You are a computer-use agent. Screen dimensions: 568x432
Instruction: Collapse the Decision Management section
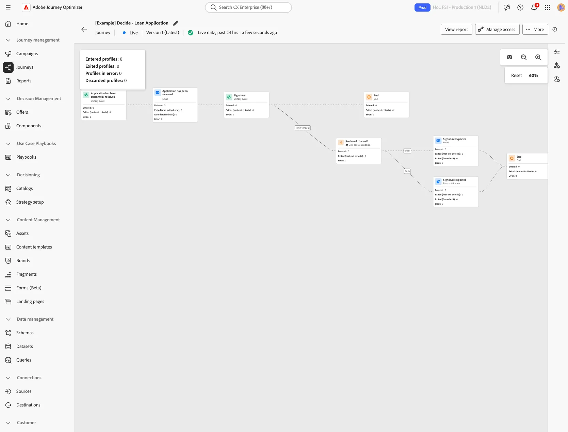tap(8, 99)
